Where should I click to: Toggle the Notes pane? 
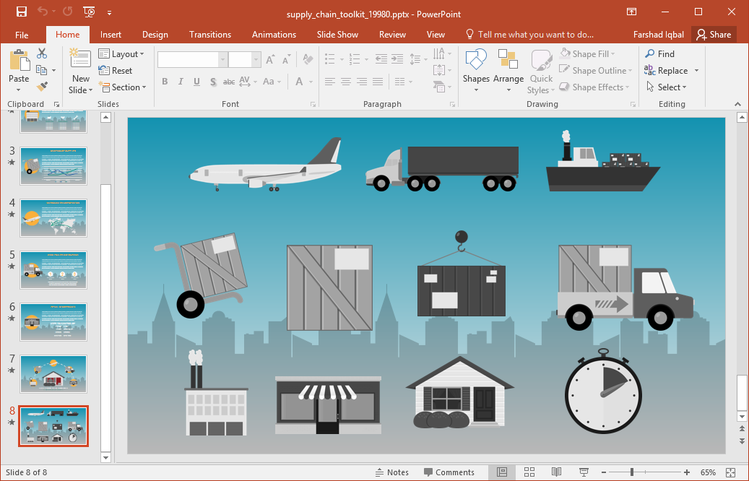coord(391,472)
